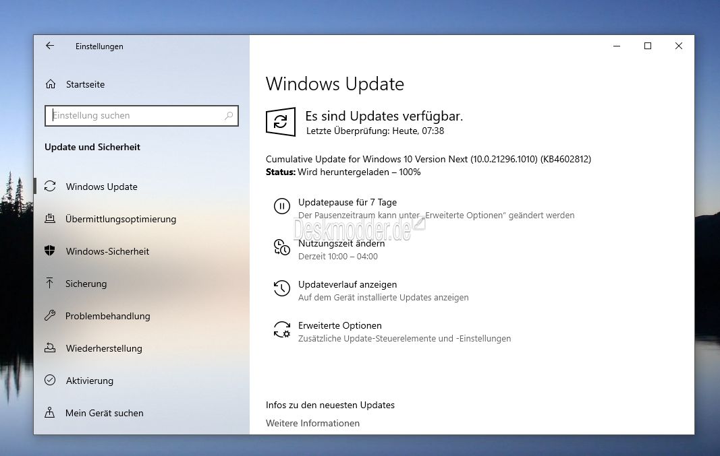The image size is (720, 456).
Task: Click Letzte Überprüfung: Heute, 07:38 text
Action: pyautogui.click(x=375, y=131)
